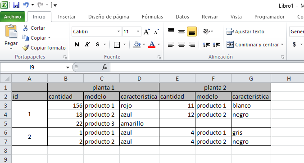Click the borders icon
This screenshot has height=163, width=304.
[117, 45]
